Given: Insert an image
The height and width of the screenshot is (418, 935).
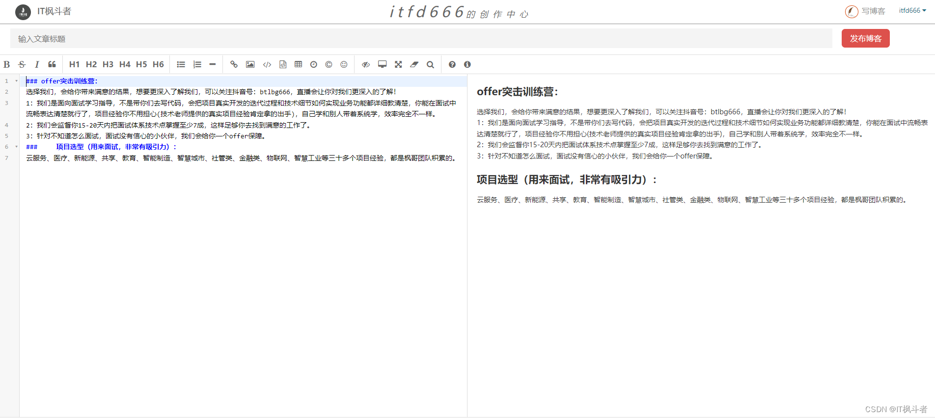Looking at the screenshot, I should point(250,64).
